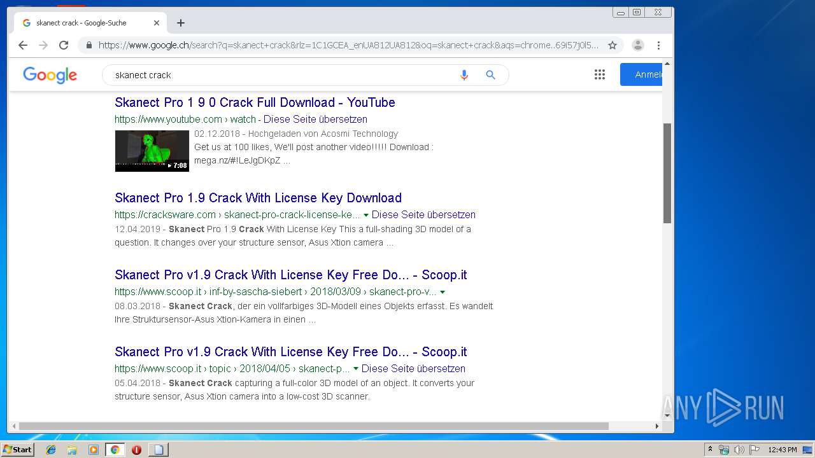The width and height of the screenshot is (815, 458).
Task: Switch to the Chrome taskbar button
Action: (115, 450)
